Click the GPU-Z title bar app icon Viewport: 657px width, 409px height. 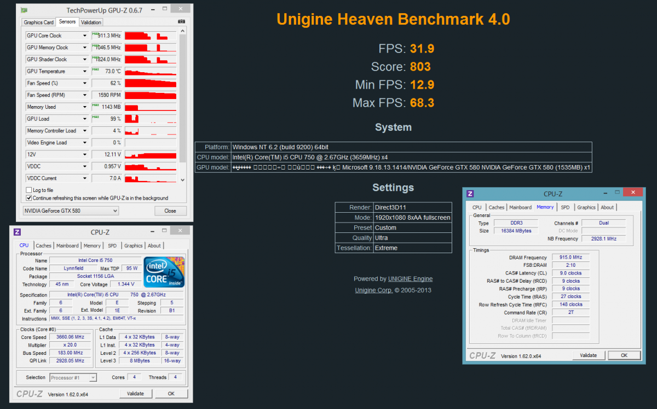23,10
